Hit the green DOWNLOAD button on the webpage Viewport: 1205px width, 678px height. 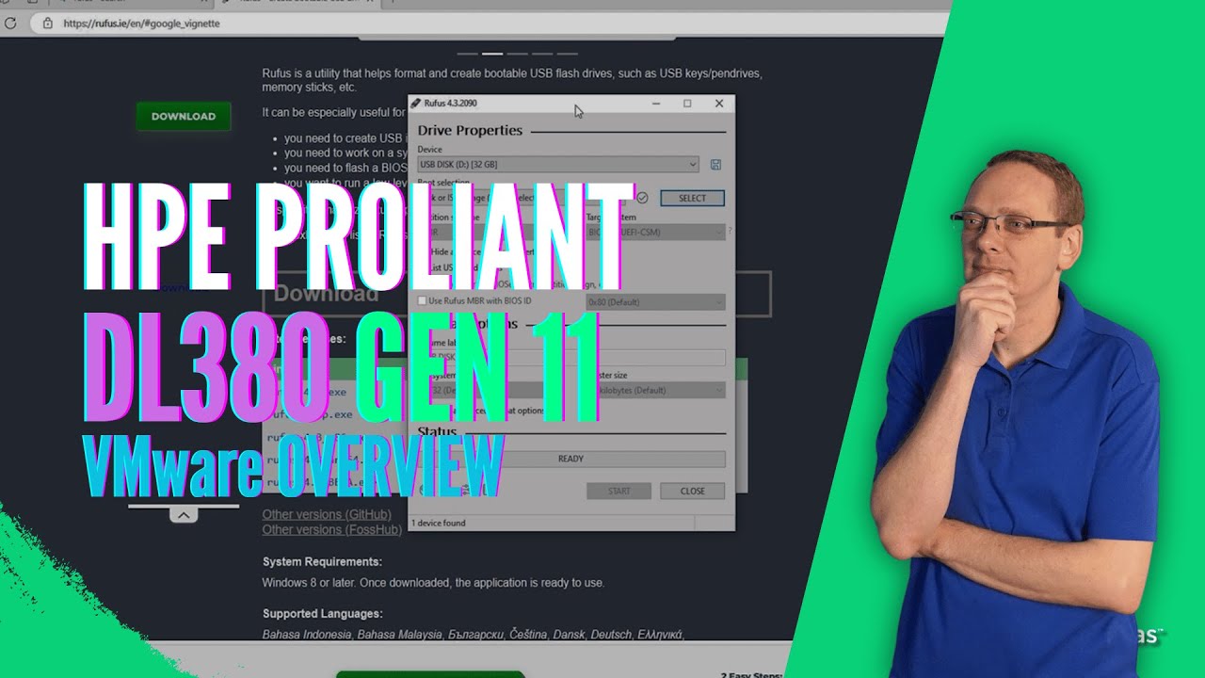click(x=184, y=117)
